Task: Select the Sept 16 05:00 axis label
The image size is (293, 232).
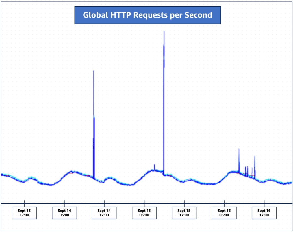Action: click(224, 213)
